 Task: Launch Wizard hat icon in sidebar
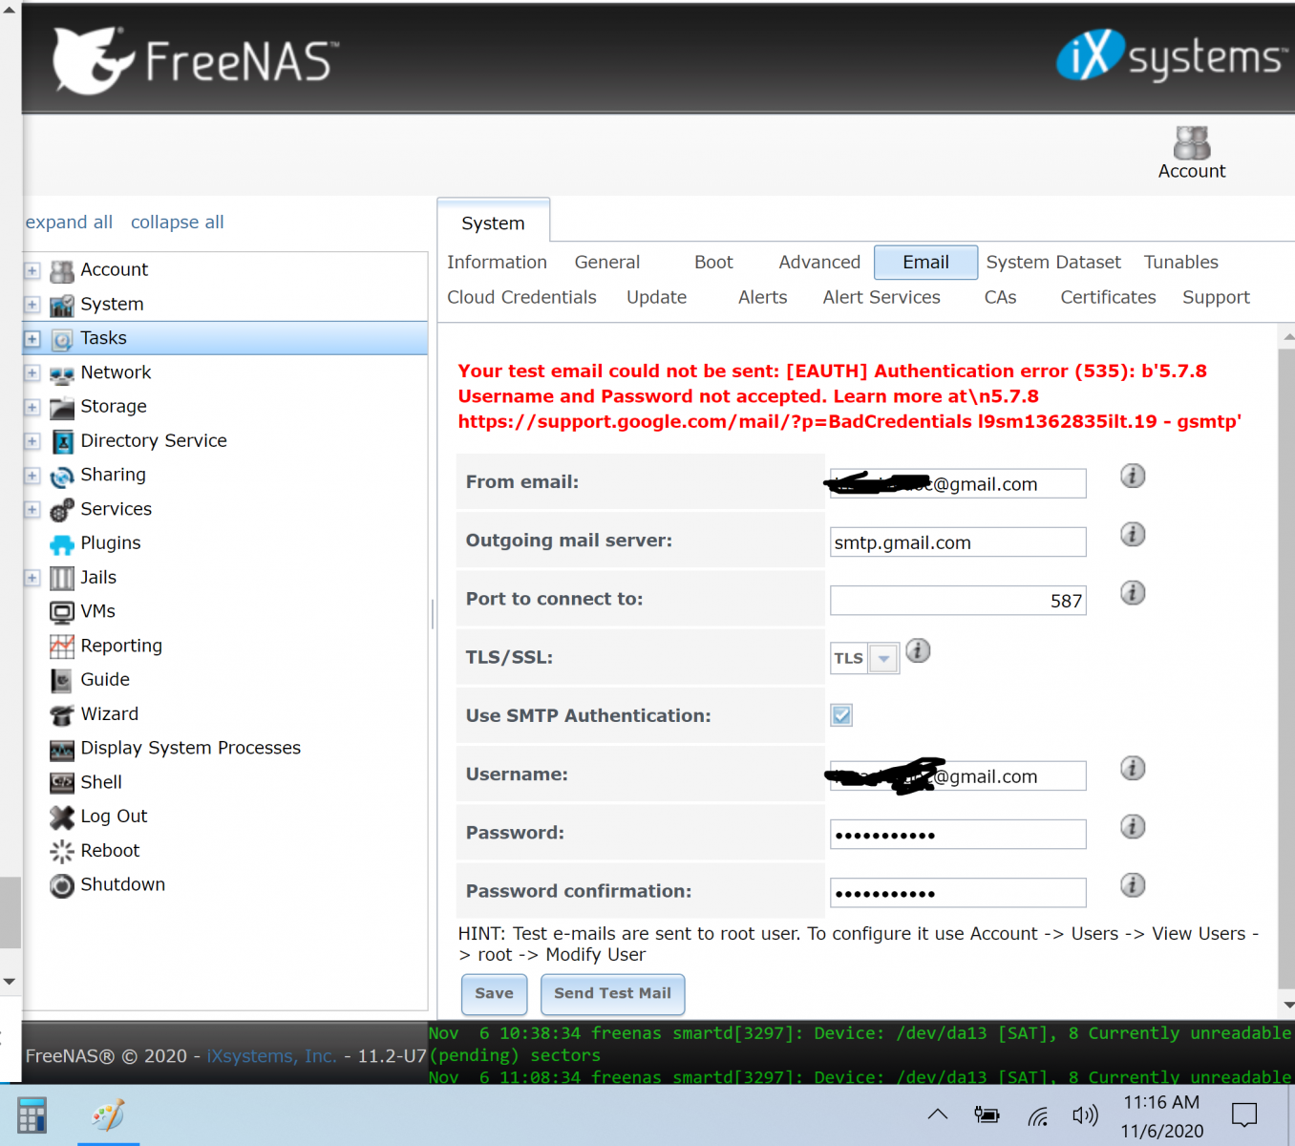pyautogui.click(x=62, y=714)
